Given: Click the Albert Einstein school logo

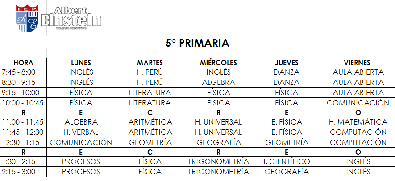Looking at the screenshot, I should coord(58,19).
